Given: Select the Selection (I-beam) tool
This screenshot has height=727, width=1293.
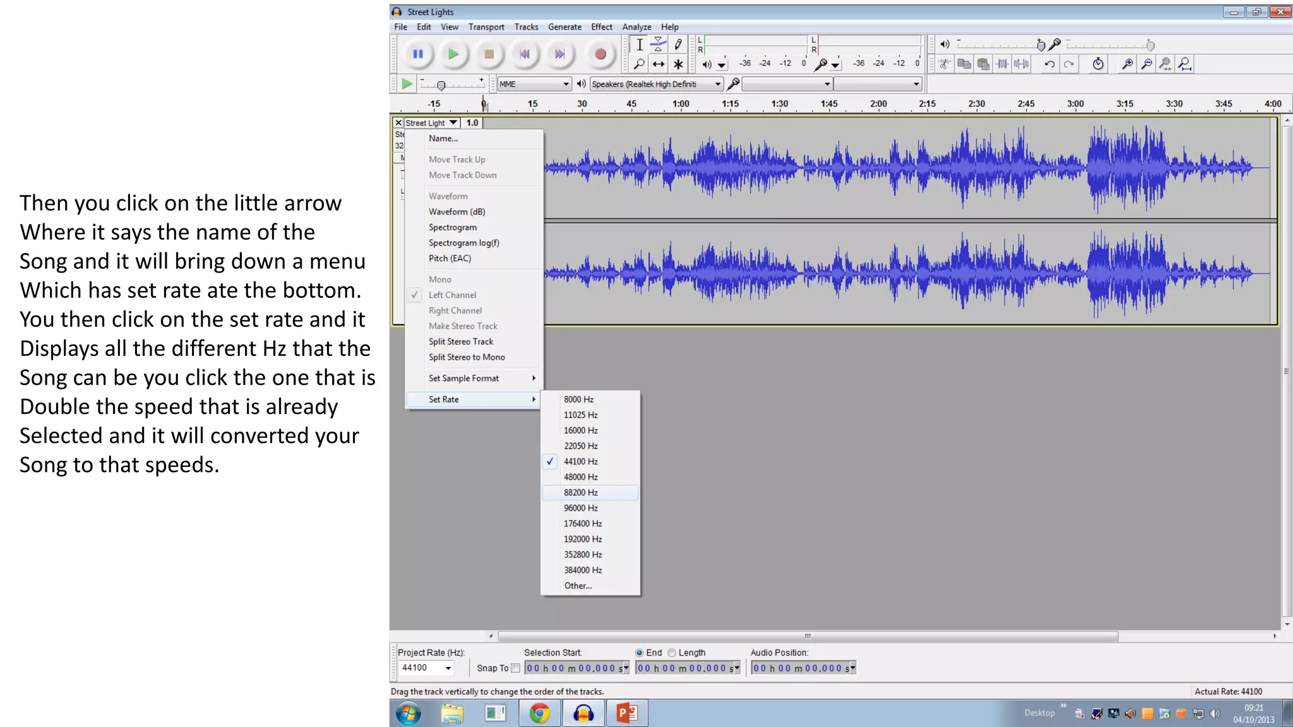Looking at the screenshot, I should click(x=640, y=45).
